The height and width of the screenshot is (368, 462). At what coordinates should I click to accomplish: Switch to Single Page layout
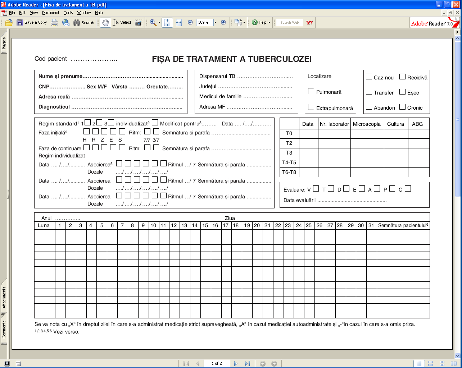click(419, 364)
